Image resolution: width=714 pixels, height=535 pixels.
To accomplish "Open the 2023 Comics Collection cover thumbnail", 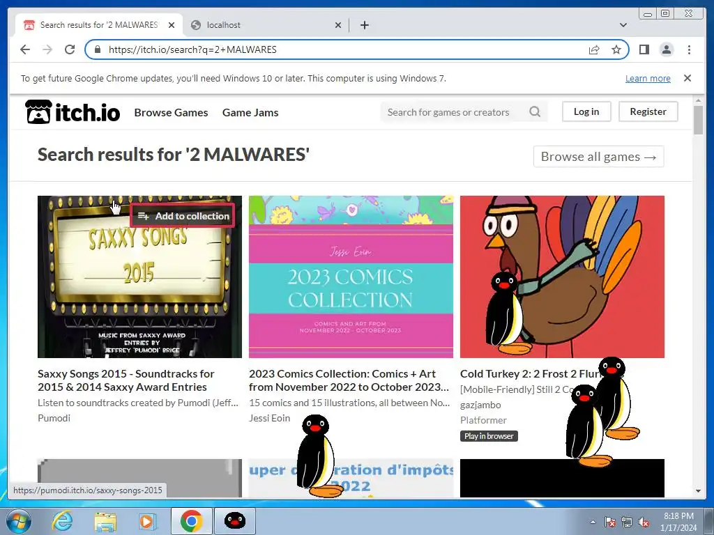I will click(351, 277).
